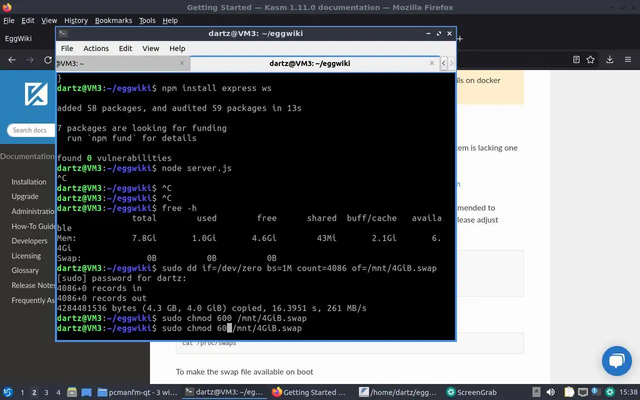640x400 pixels.
Task: Activate Getting Started Firefox taskbar entry
Action: (310, 392)
